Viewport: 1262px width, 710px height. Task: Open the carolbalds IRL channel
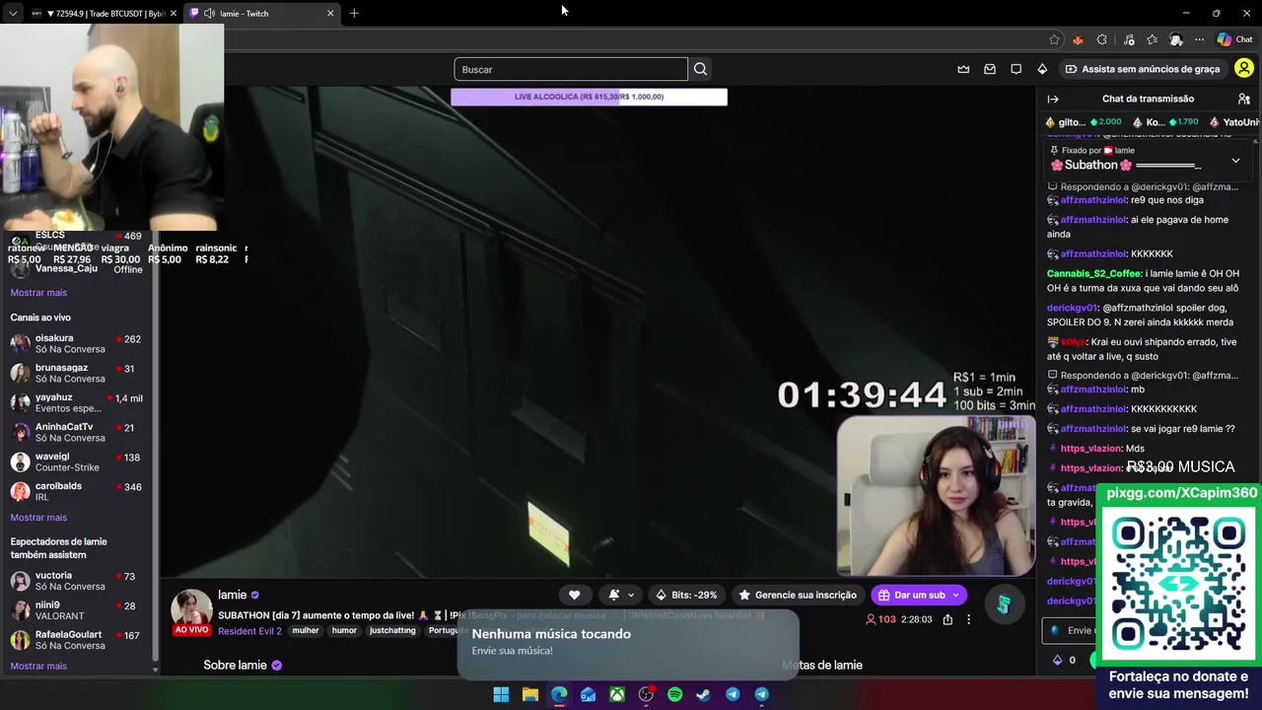point(77,492)
